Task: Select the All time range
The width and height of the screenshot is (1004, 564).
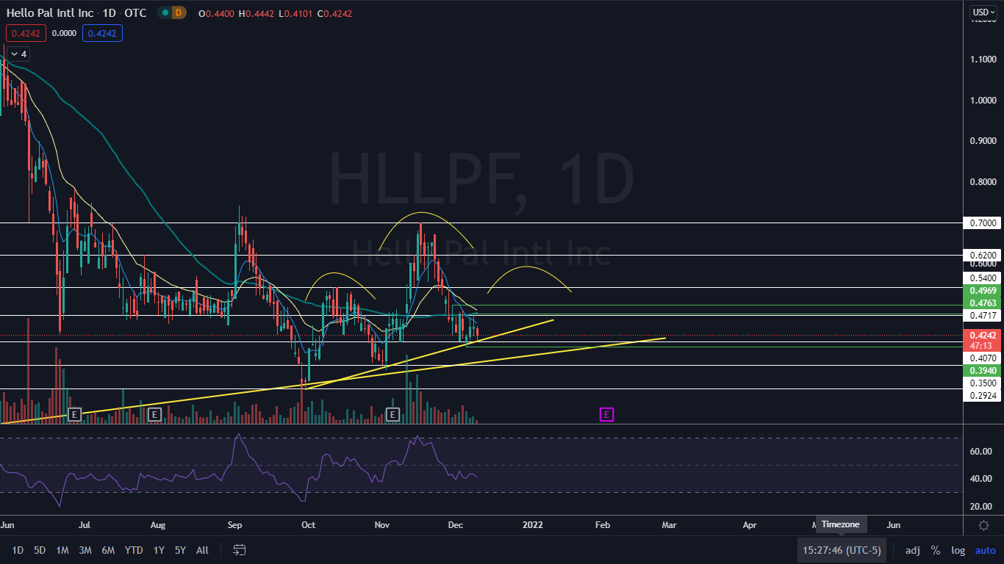Action: (x=203, y=550)
